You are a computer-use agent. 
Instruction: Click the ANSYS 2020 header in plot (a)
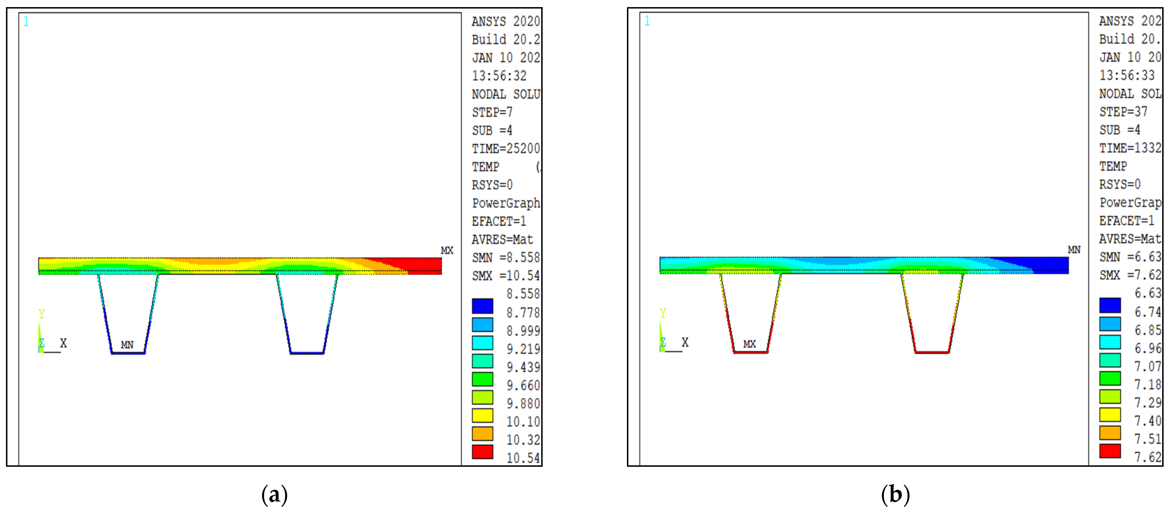[x=506, y=21]
